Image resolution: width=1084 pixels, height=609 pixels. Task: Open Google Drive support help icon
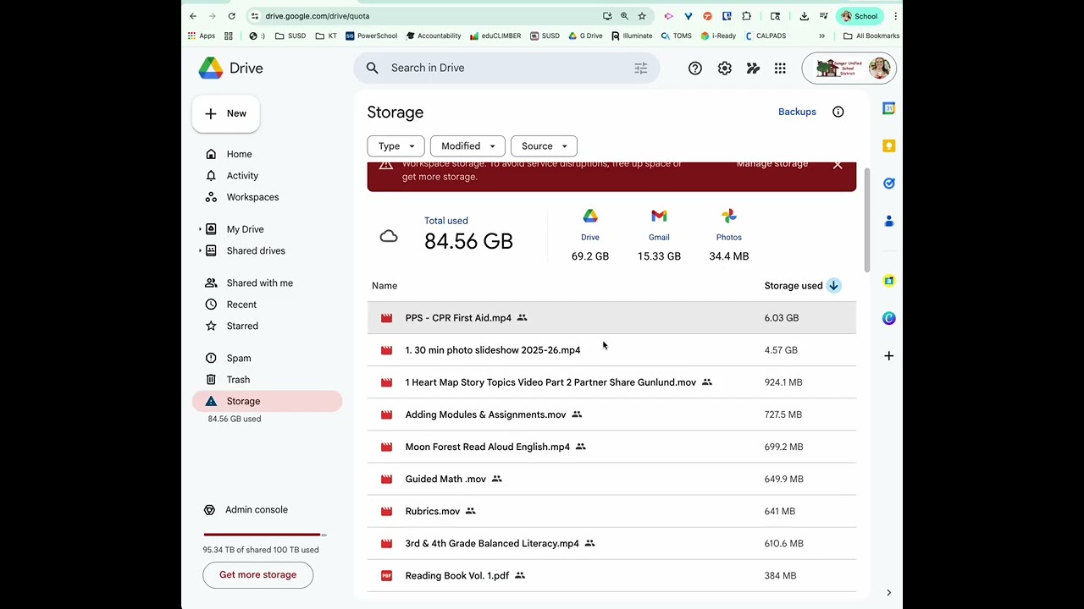pyautogui.click(x=695, y=69)
